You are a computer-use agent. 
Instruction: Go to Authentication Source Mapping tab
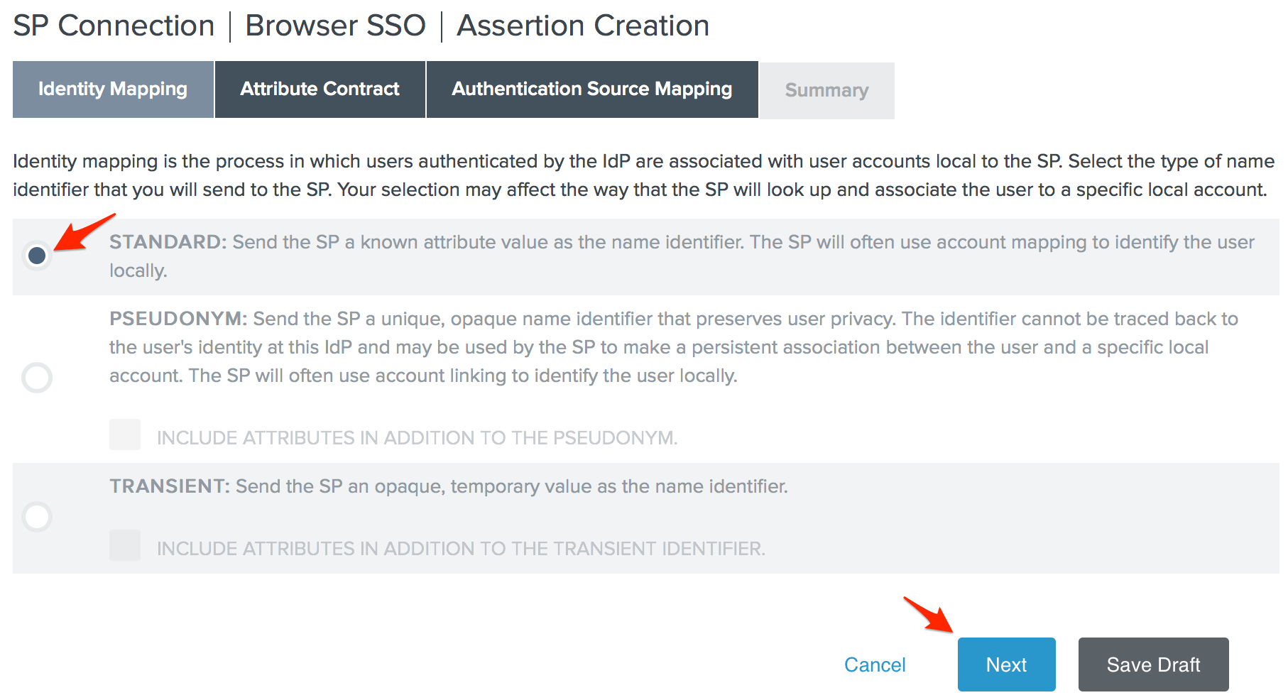(x=591, y=89)
